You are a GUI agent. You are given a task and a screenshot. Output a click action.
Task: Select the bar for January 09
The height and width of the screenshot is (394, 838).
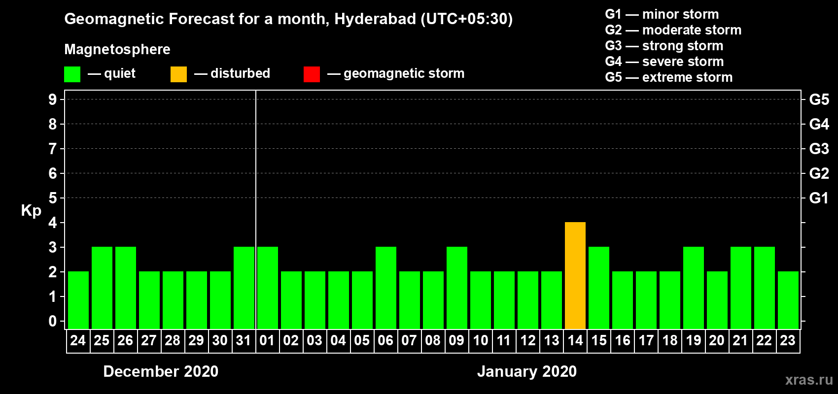[457, 288]
